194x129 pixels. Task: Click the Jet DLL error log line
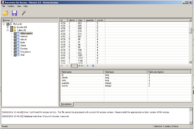[85, 112]
